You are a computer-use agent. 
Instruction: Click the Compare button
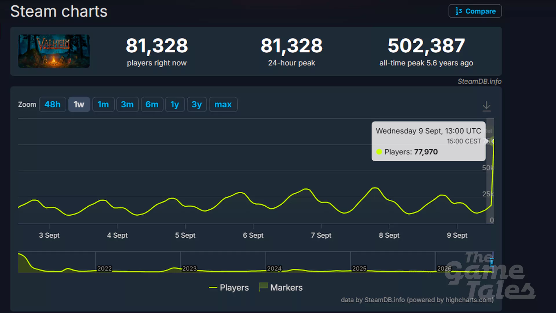[475, 11]
